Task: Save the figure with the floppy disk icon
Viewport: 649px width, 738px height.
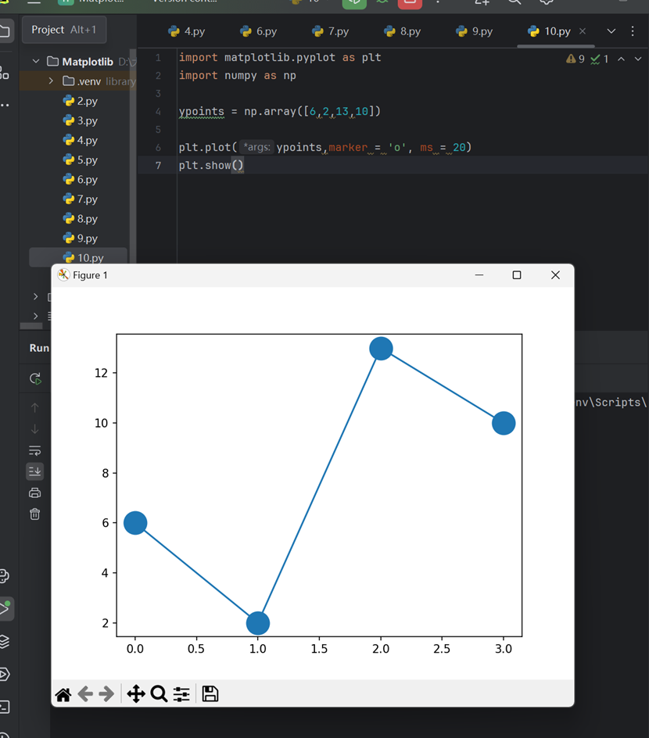Action: (x=210, y=693)
